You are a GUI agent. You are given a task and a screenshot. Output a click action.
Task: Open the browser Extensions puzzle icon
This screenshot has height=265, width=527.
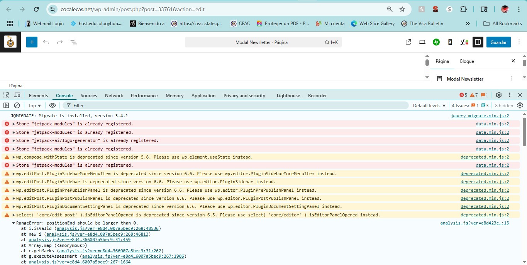pos(464,9)
